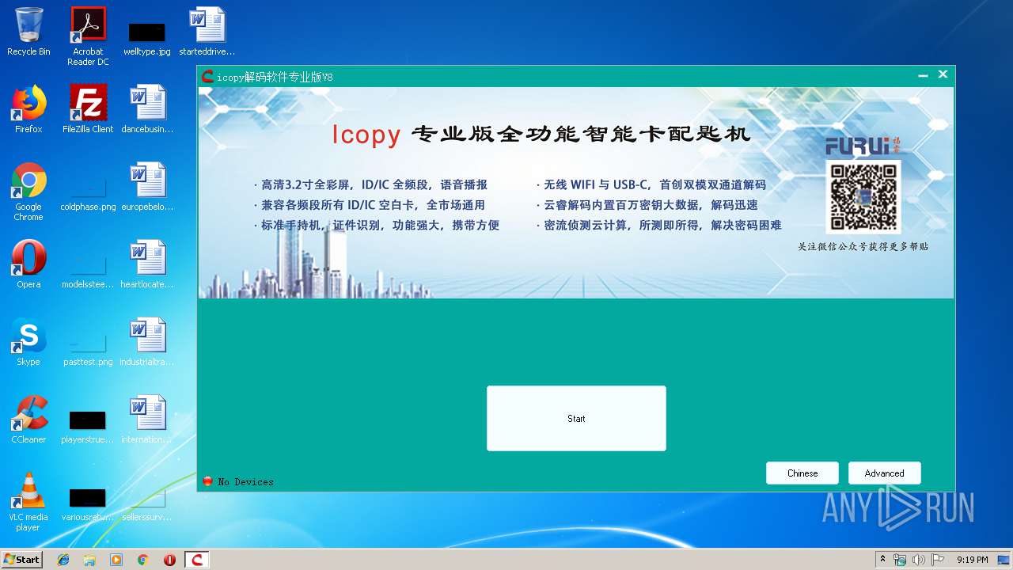
Task: Select the internation Word document icon
Action: point(147,420)
